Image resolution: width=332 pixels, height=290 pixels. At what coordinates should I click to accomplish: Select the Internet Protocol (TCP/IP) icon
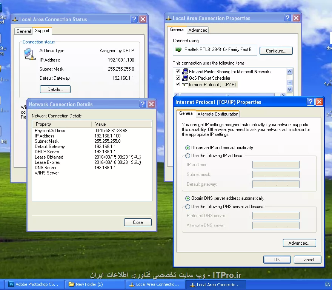tap(185, 84)
